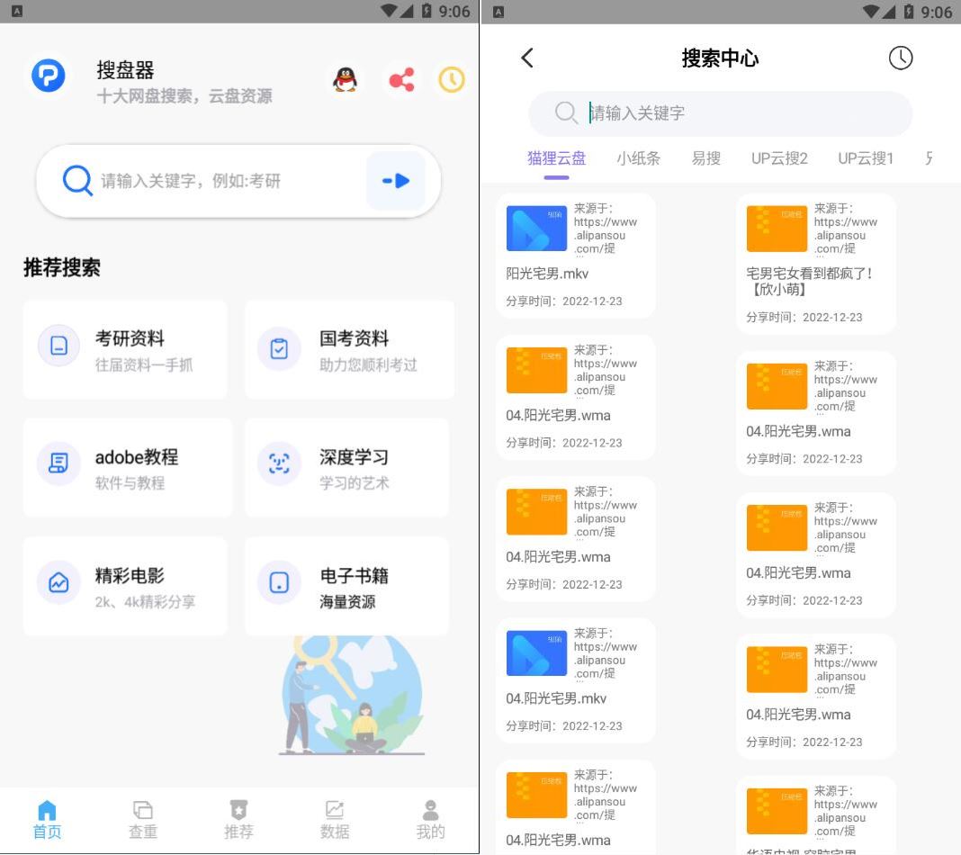Switch to the 小纸条 source tab

639,158
